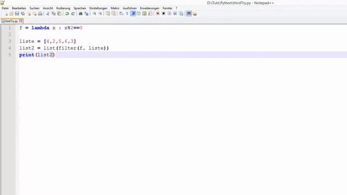Click the Save All toolbar icon
This screenshot has height=195, width=347.
coord(23,14)
